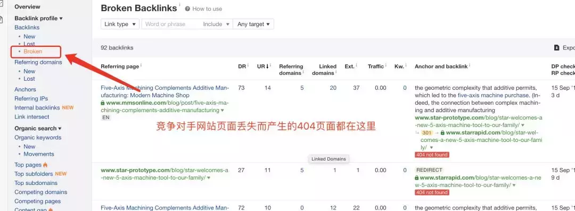Click the How to use help icon
575x211 pixels.
pos(187,9)
